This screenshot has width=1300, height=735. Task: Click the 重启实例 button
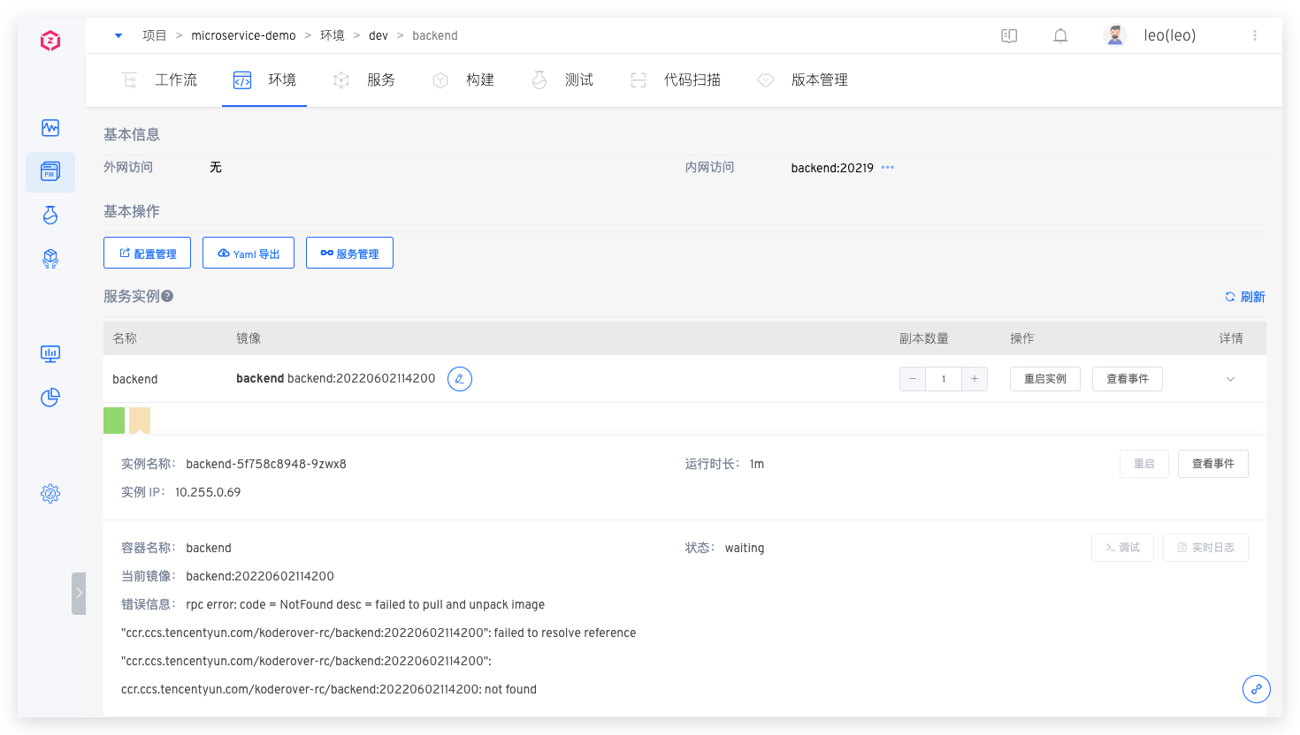pyautogui.click(x=1045, y=379)
